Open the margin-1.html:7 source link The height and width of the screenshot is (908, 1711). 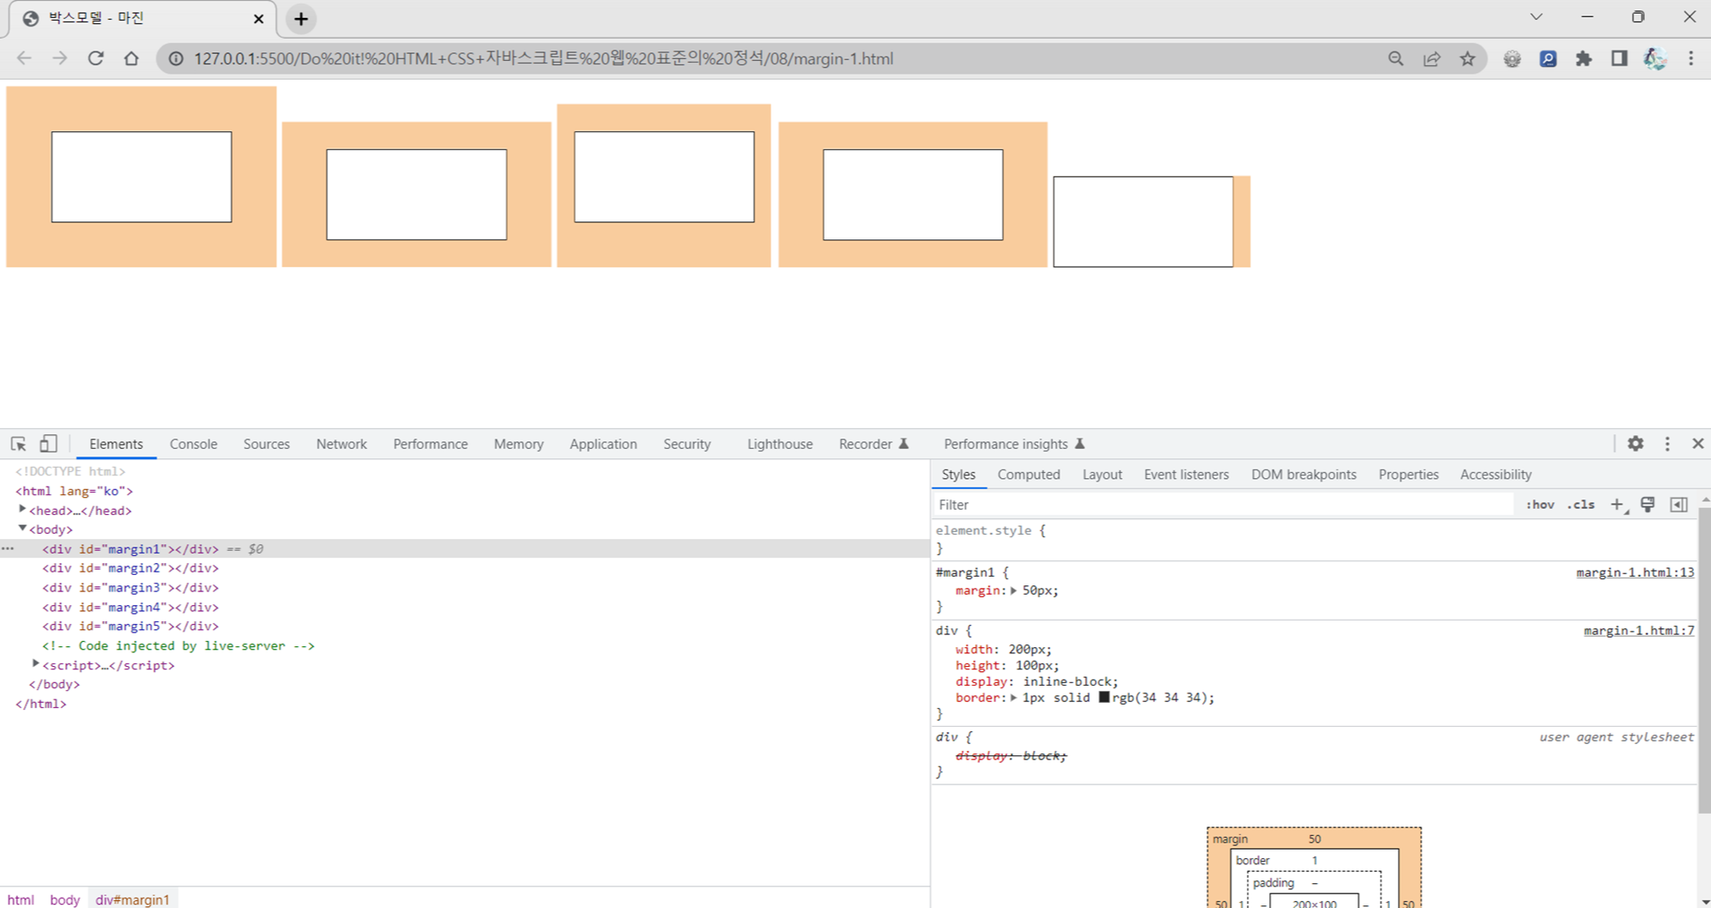[x=1638, y=631]
